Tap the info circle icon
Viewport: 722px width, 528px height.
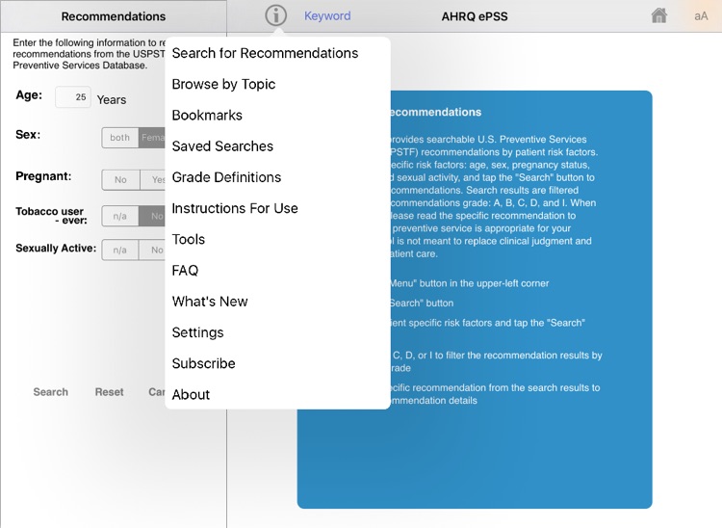click(276, 15)
